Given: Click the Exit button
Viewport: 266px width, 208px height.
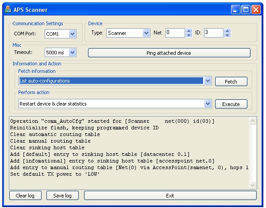Looking at the screenshot, I should click(x=170, y=196).
